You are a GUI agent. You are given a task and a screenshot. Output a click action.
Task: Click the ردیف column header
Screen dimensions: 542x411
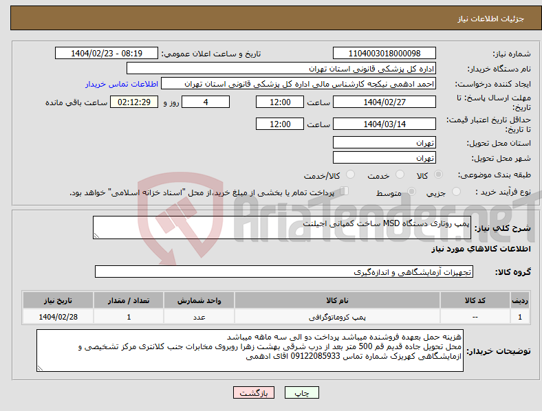point(520,300)
